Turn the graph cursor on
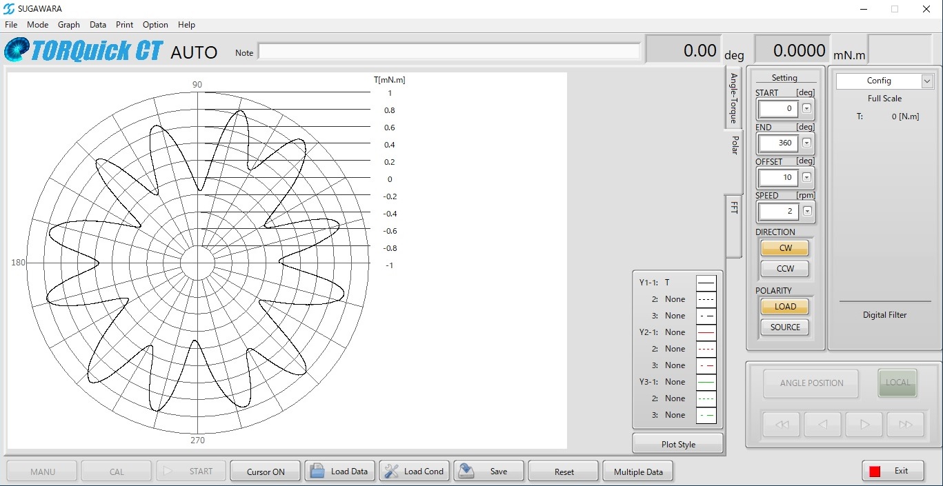 [266, 472]
